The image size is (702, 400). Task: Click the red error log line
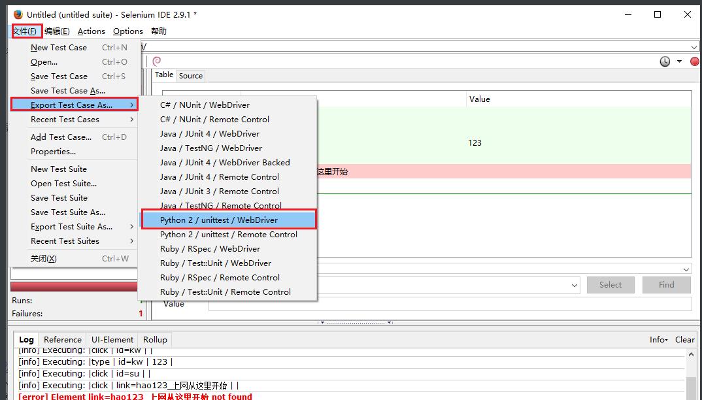click(x=135, y=397)
